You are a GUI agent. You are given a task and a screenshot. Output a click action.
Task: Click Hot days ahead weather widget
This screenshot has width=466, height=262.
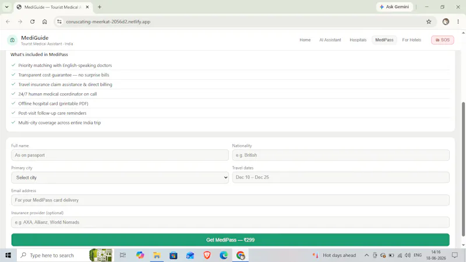(x=334, y=255)
